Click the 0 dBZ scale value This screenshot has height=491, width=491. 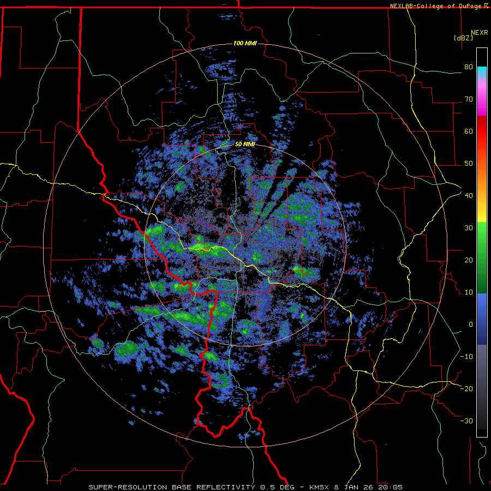tap(471, 325)
